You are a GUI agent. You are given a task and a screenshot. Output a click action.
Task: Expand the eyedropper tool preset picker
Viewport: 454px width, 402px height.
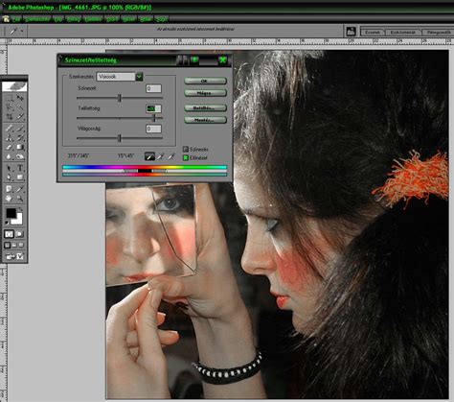(x=22, y=31)
